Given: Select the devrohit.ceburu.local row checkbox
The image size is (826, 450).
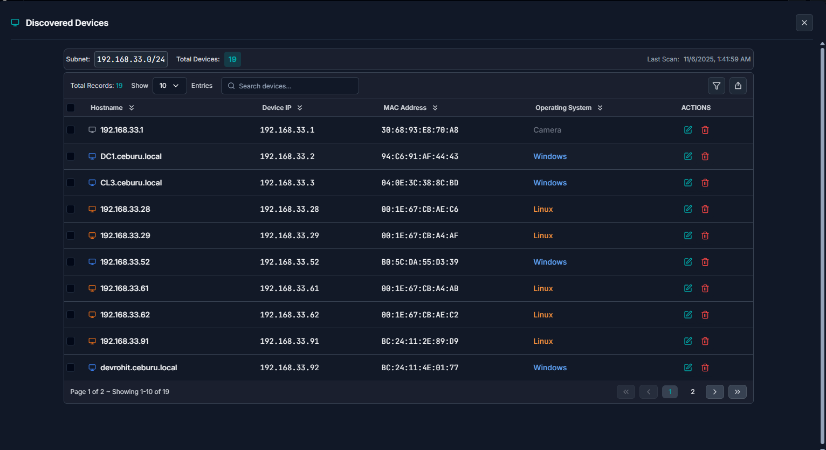Looking at the screenshot, I should click(71, 368).
